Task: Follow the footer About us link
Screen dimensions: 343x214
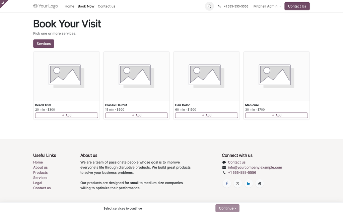Action: 41,168
